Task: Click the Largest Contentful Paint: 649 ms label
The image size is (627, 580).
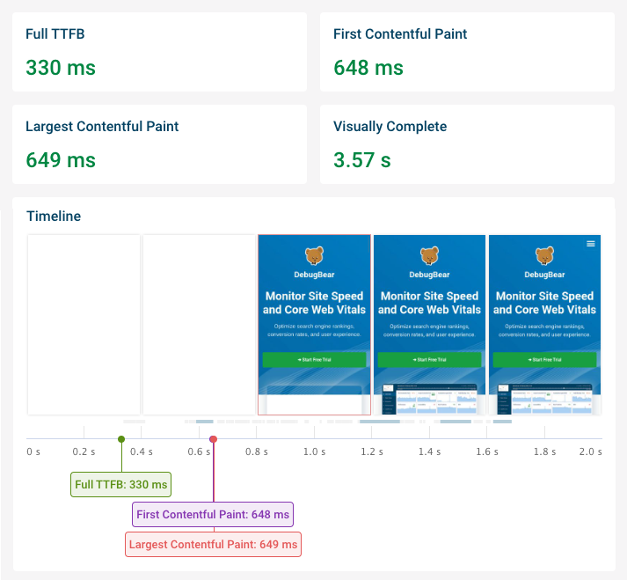Action: click(x=213, y=545)
